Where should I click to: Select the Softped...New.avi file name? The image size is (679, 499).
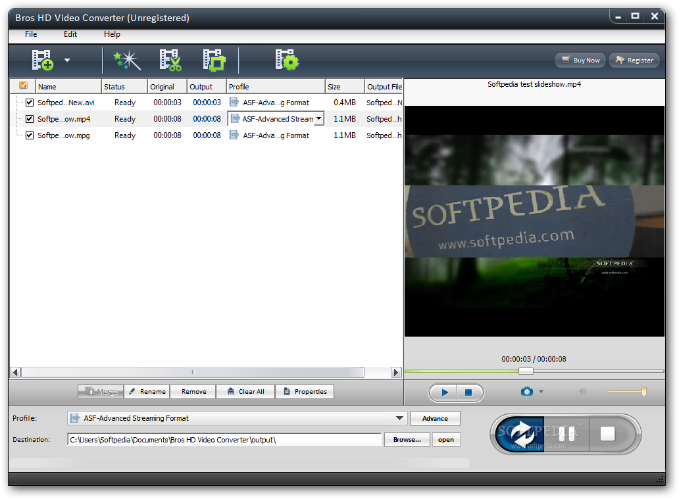[x=66, y=103]
